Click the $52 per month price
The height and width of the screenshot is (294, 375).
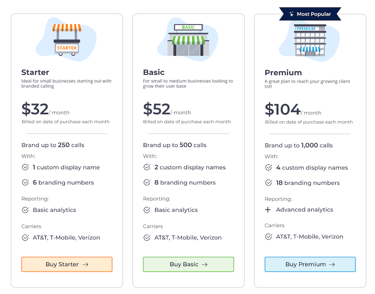pyautogui.click(x=167, y=109)
